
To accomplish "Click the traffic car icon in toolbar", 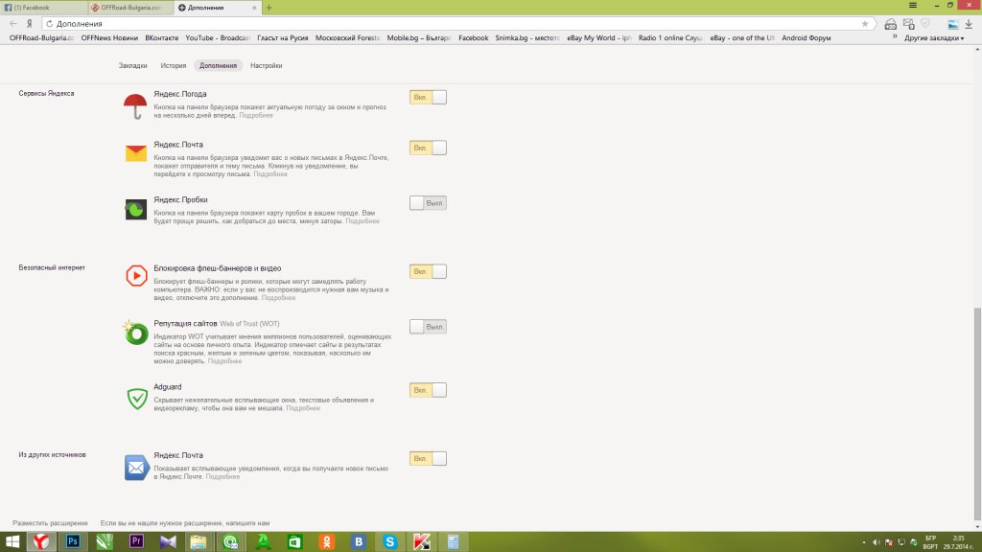I will (890, 24).
